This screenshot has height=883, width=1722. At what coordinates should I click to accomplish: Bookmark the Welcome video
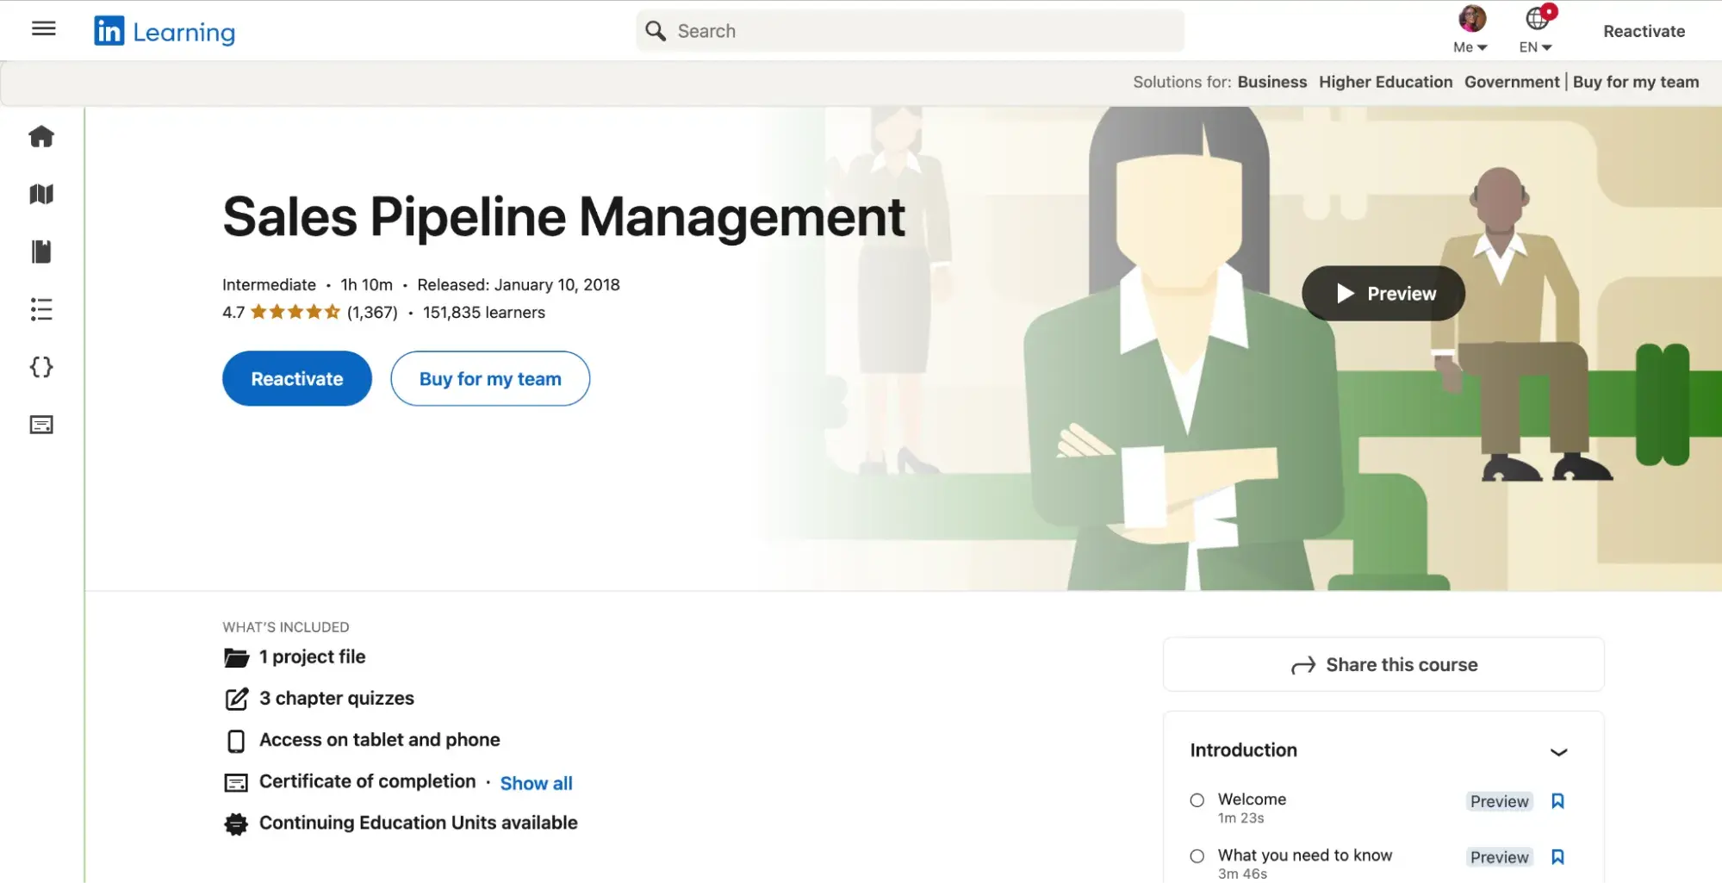tap(1557, 801)
